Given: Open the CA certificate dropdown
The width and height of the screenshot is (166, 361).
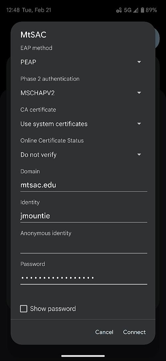Looking at the screenshot, I should [x=81, y=124].
